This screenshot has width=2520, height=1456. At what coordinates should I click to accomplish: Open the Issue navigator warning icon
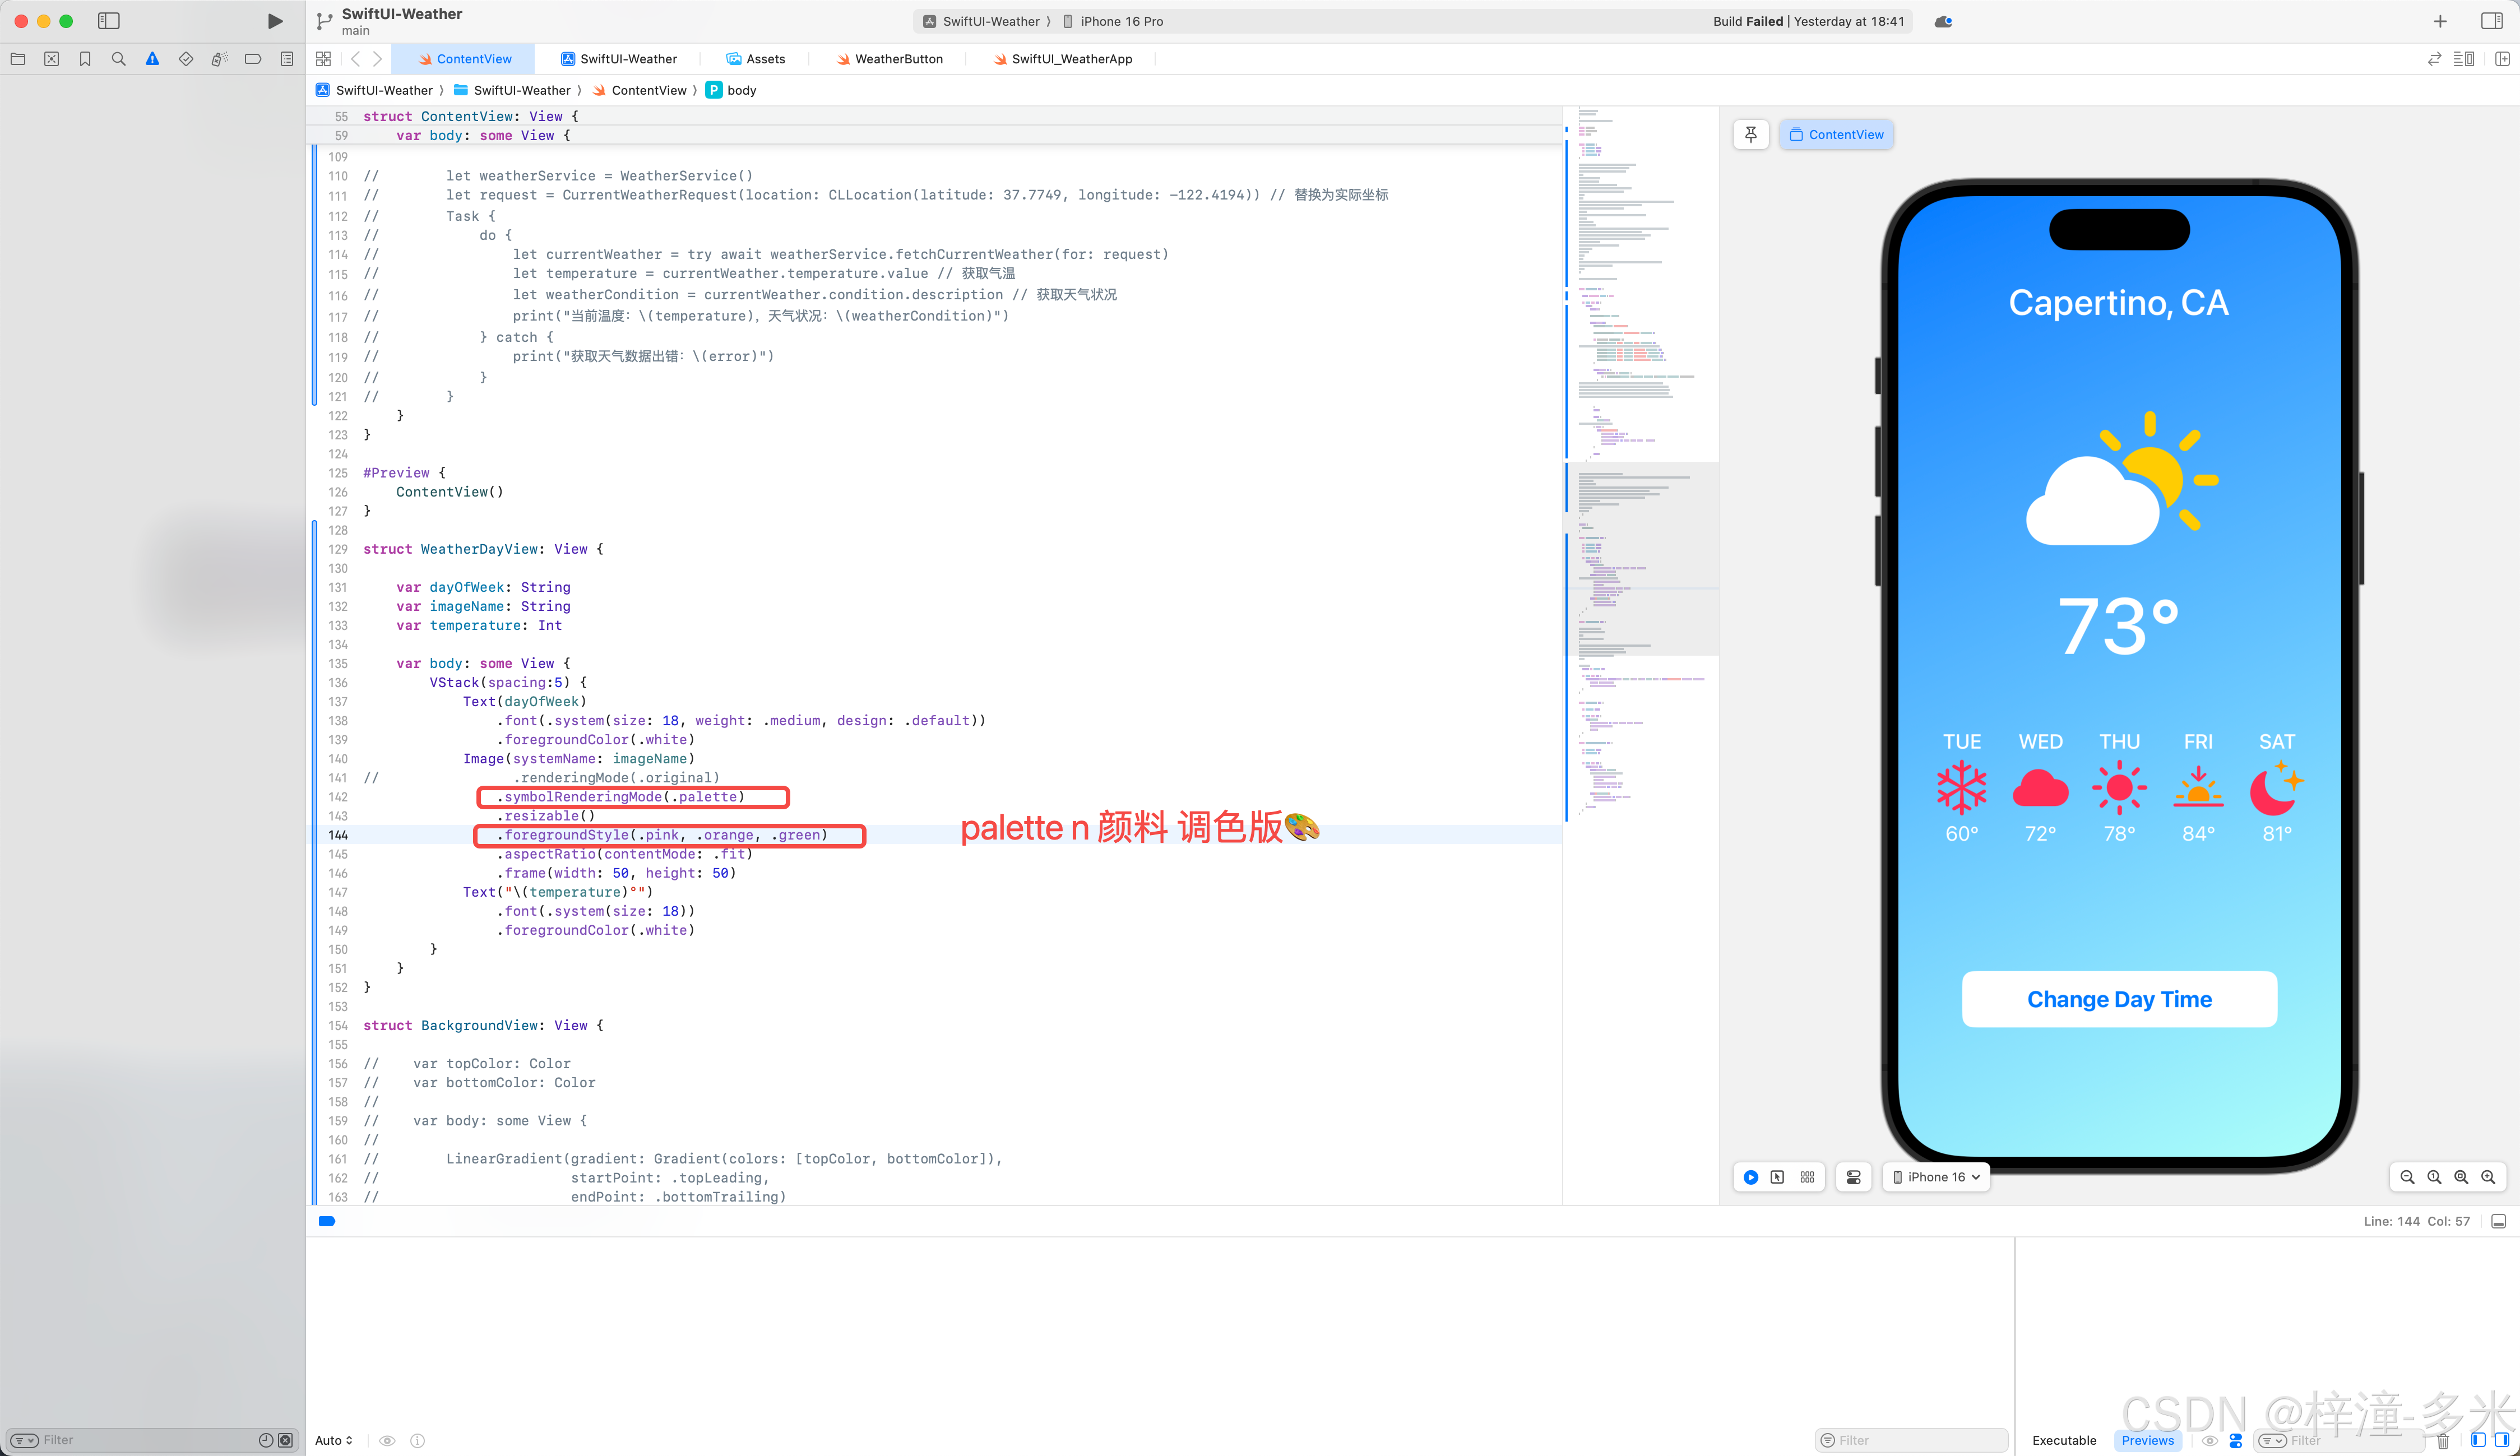152,59
